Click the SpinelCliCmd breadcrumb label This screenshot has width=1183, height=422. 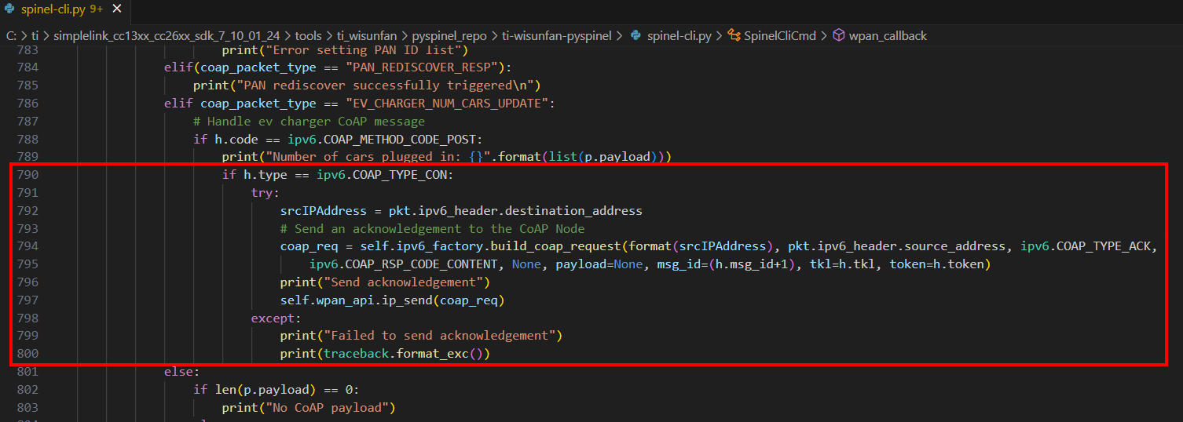pyautogui.click(x=780, y=36)
